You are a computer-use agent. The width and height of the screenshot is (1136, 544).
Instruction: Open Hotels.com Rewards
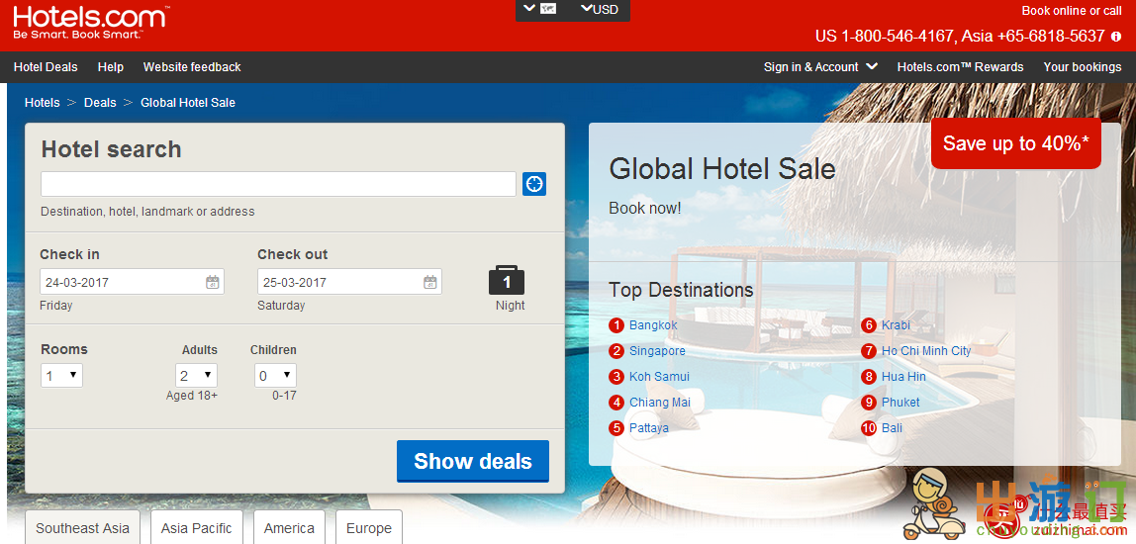coord(960,66)
